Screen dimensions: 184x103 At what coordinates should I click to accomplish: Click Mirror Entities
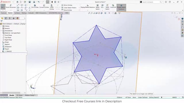67,5
